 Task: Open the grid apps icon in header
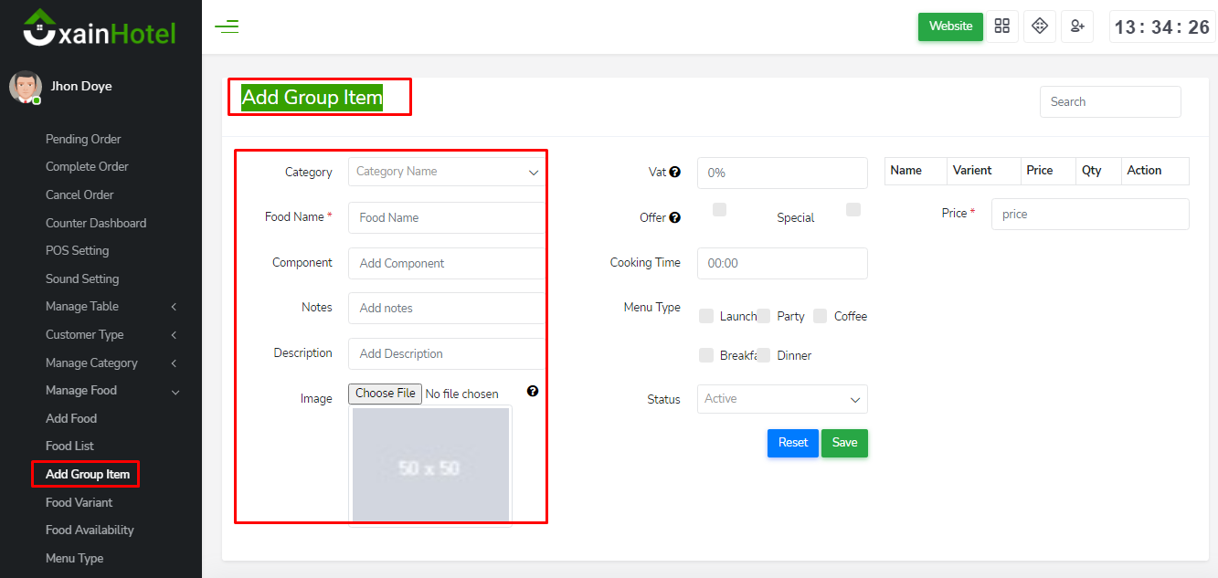click(x=1002, y=26)
